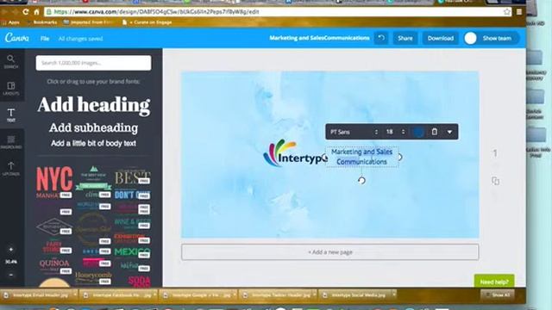Open the Uploads panel in sidebar
This screenshot has width=552, height=310.
coord(11,169)
